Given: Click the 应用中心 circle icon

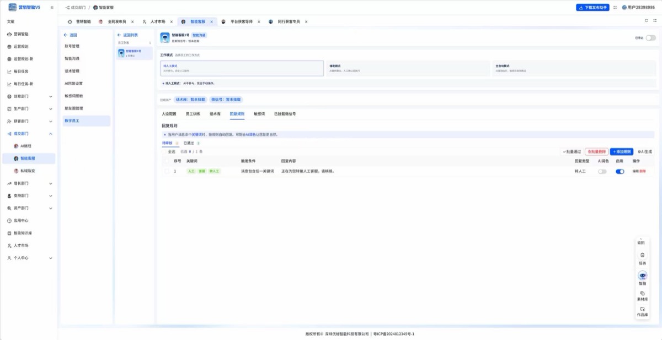Looking at the screenshot, I should click(9, 221).
